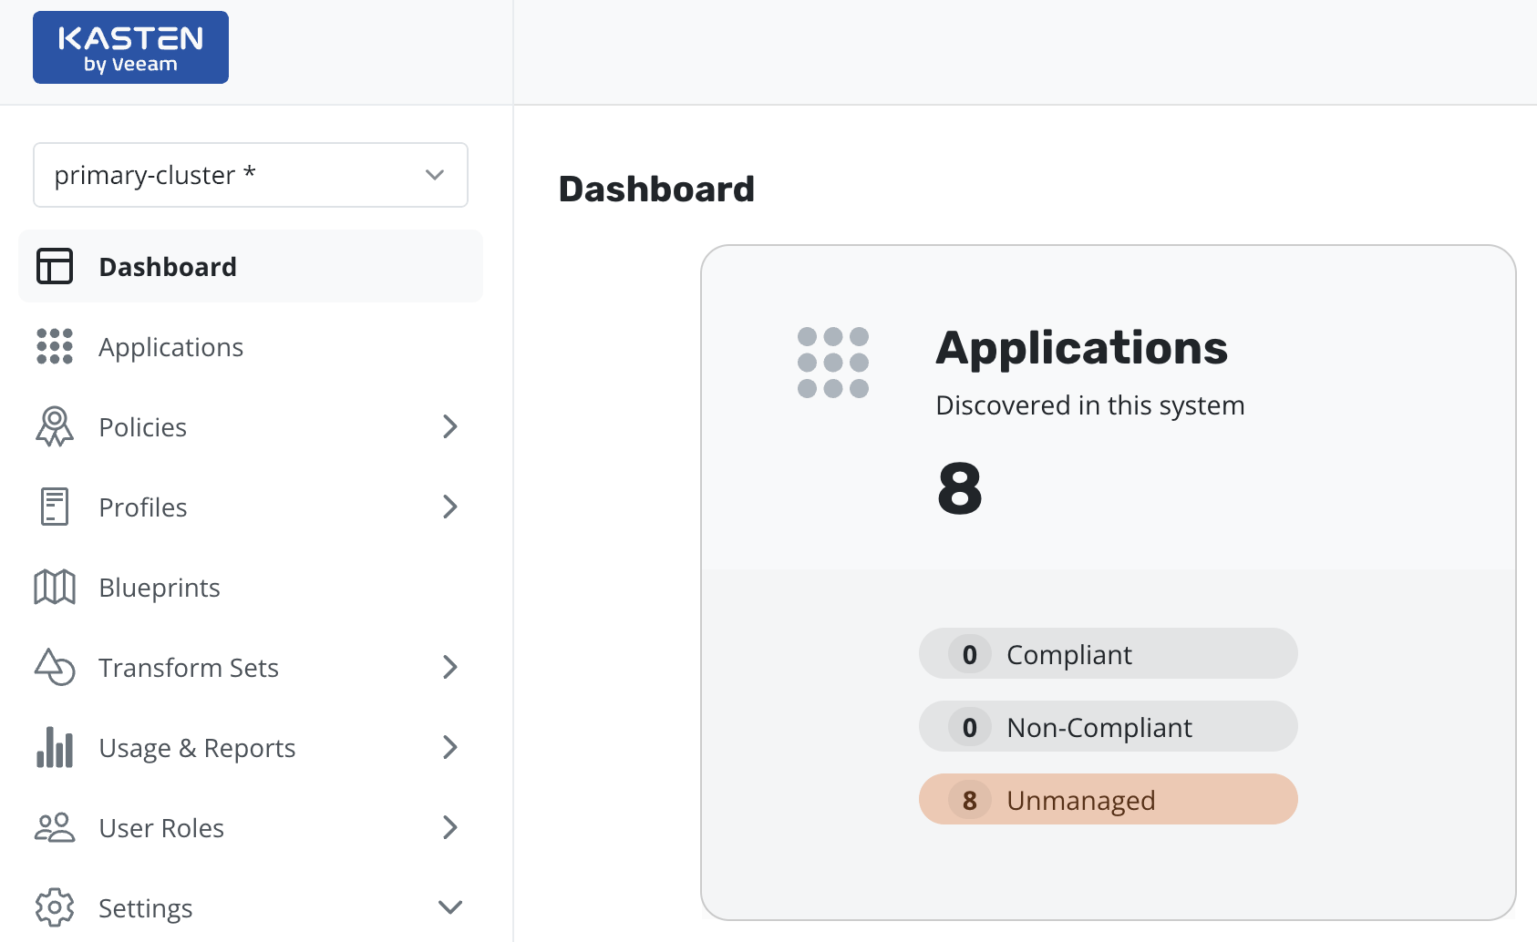Image resolution: width=1537 pixels, height=942 pixels.
Task: Click the Profiles document icon
Action: pos(55,507)
